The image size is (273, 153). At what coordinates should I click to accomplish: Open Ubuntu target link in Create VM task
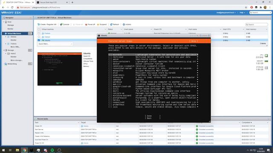click(x=86, y=126)
